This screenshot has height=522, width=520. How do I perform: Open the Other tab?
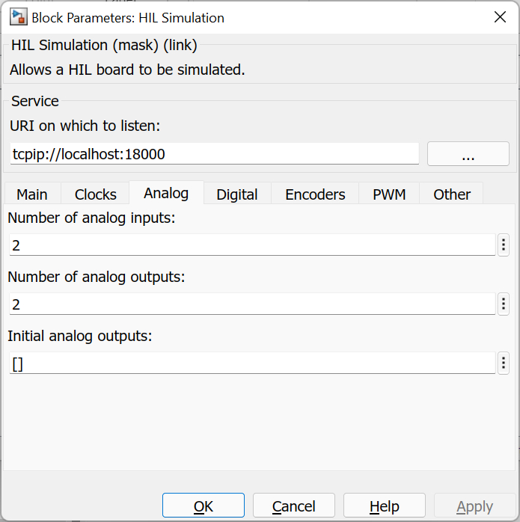[x=452, y=194]
